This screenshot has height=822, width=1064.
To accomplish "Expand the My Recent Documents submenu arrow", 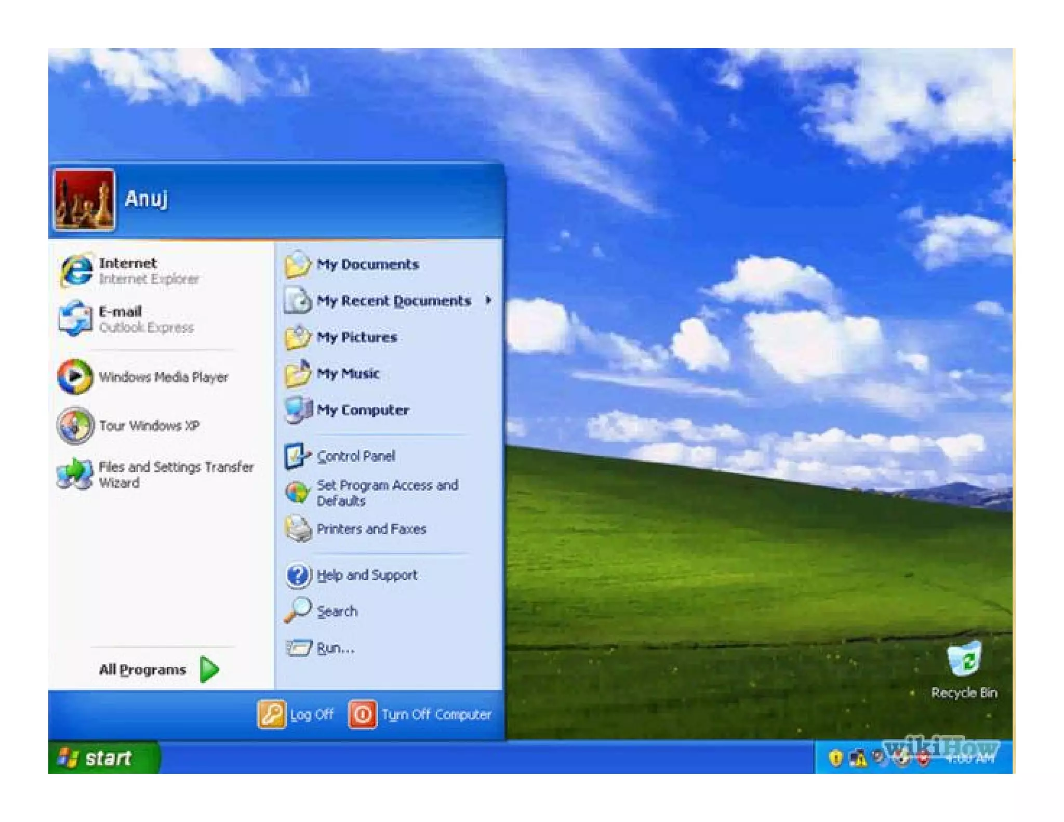I will click(x=488, y=300).
